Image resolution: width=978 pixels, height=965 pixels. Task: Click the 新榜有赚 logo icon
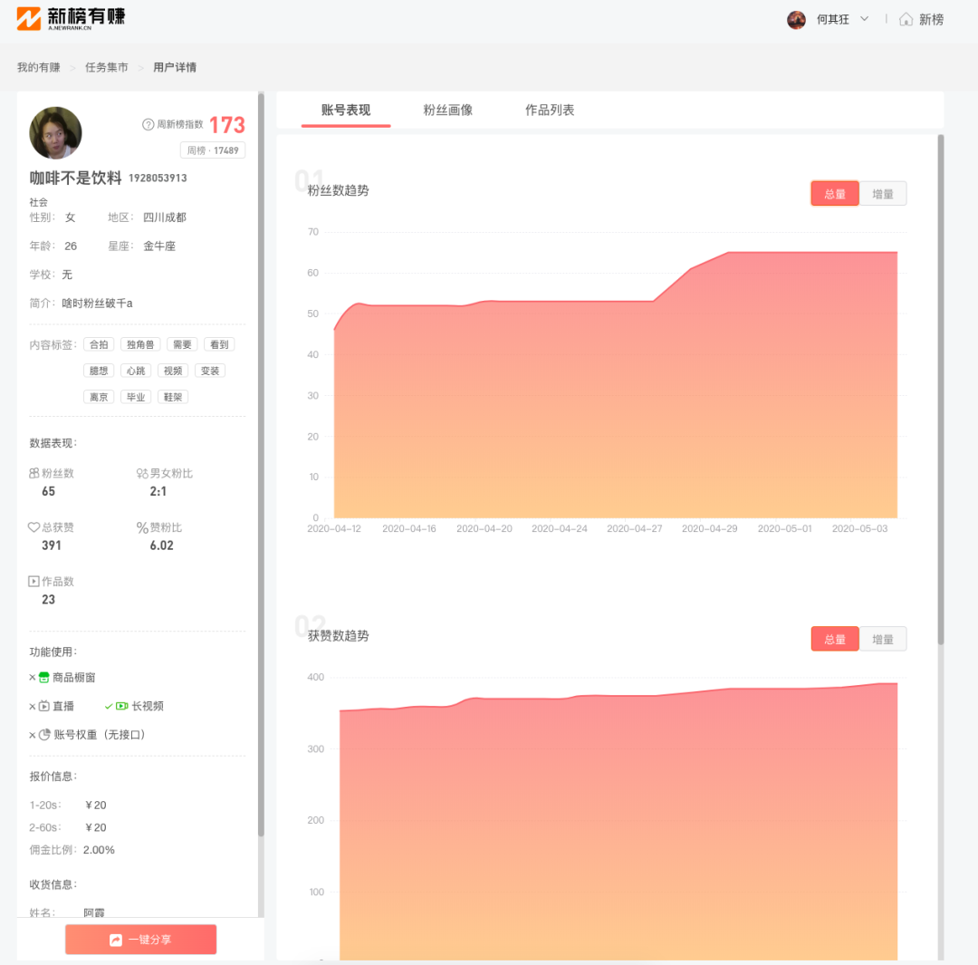(29, 19)
